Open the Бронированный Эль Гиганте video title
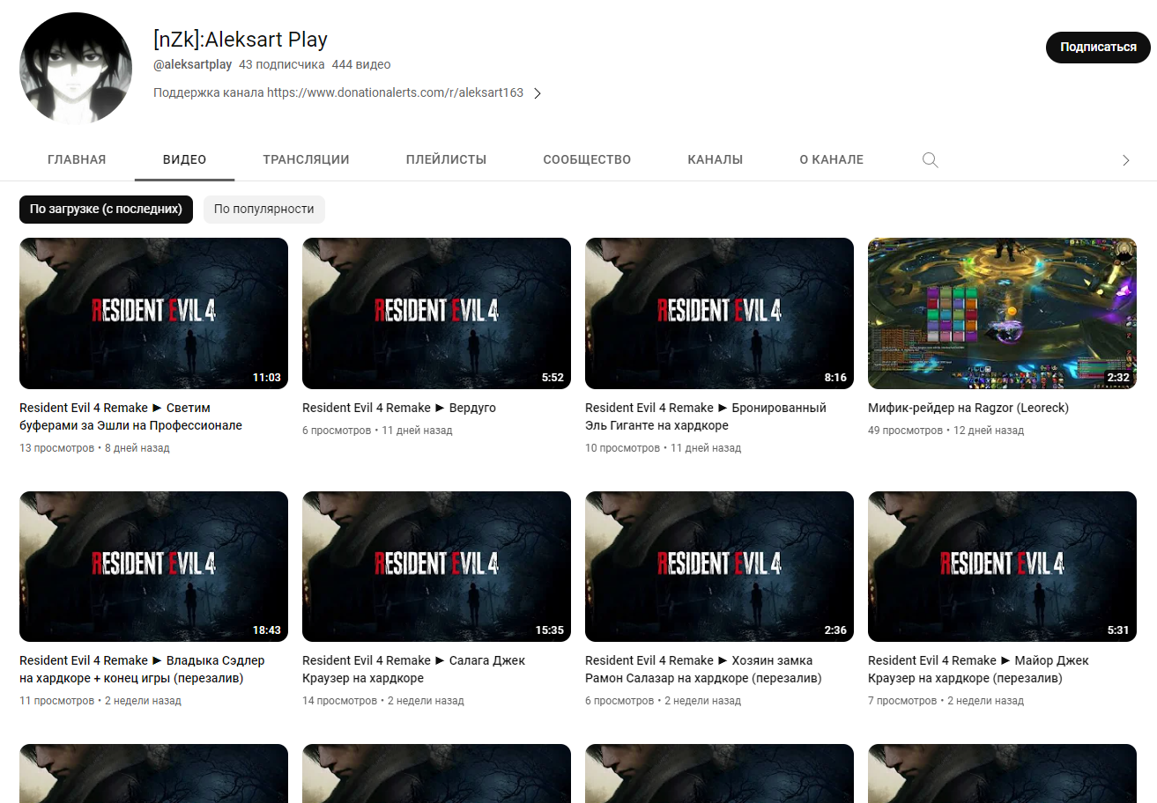1157x803 pixels. pos(705,416)
